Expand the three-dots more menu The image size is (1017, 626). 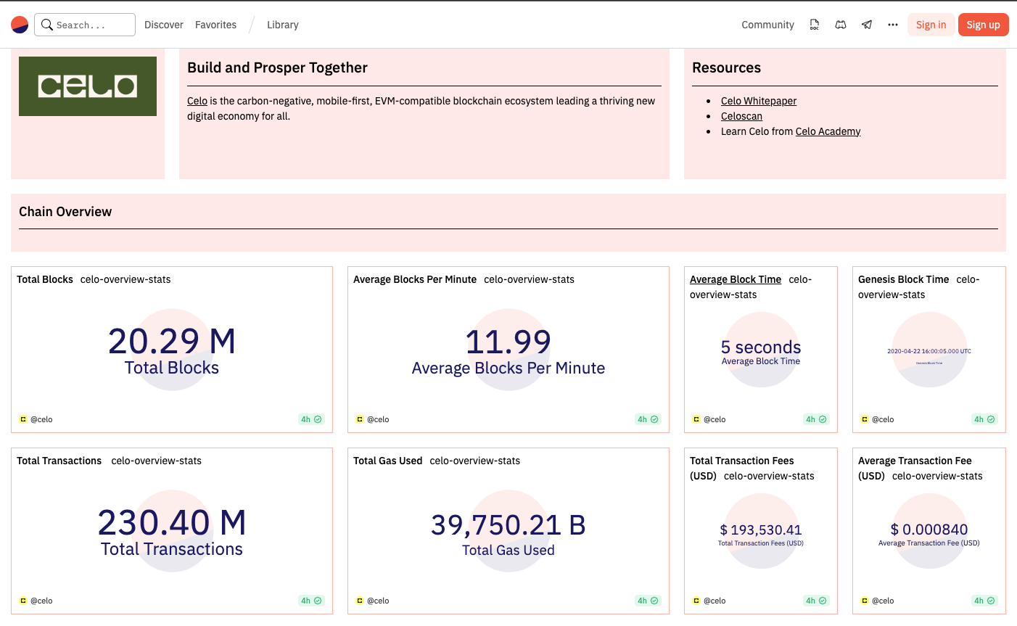pyautogui.click(x=893, y=25)
